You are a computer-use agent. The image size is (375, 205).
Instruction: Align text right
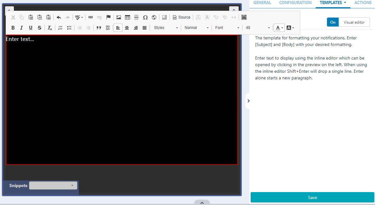point(136,28)
